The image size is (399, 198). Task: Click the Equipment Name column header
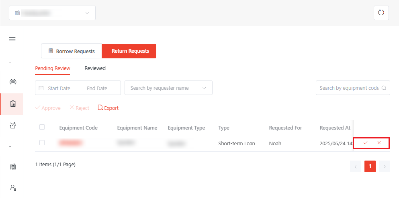(x=137, y=128)
